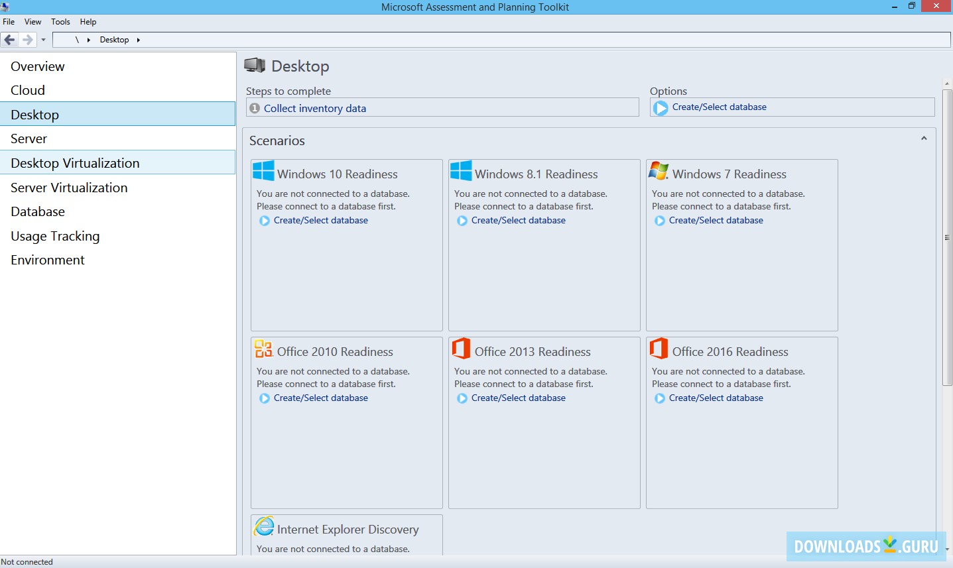Click the Windows 7 Readiness flag icon
Screen dimensions: 953x568
[x=659, y=170]
